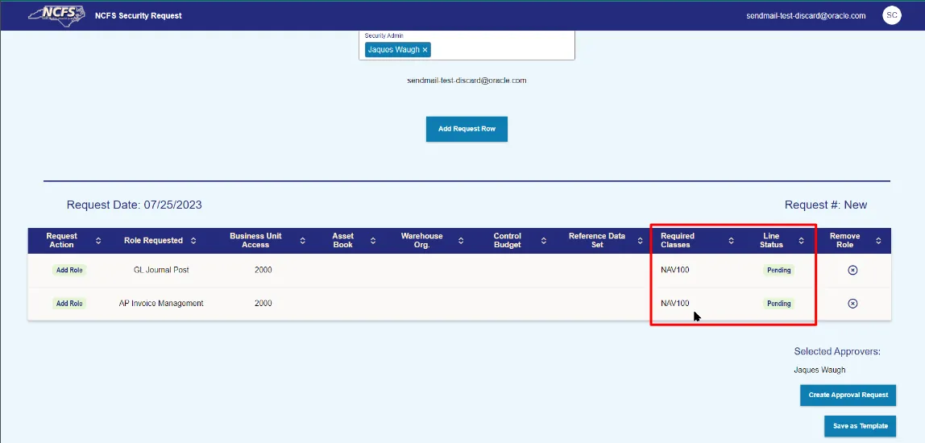Remove the AP Invoice Management role row
Screen dimensions: 925x443
[x=852, y=303]
